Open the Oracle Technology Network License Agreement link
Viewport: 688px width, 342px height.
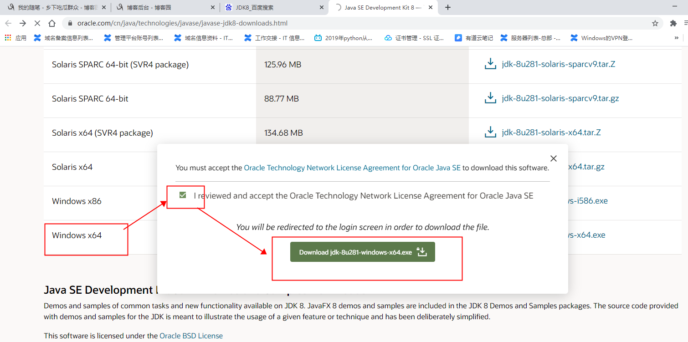point(352,168)
